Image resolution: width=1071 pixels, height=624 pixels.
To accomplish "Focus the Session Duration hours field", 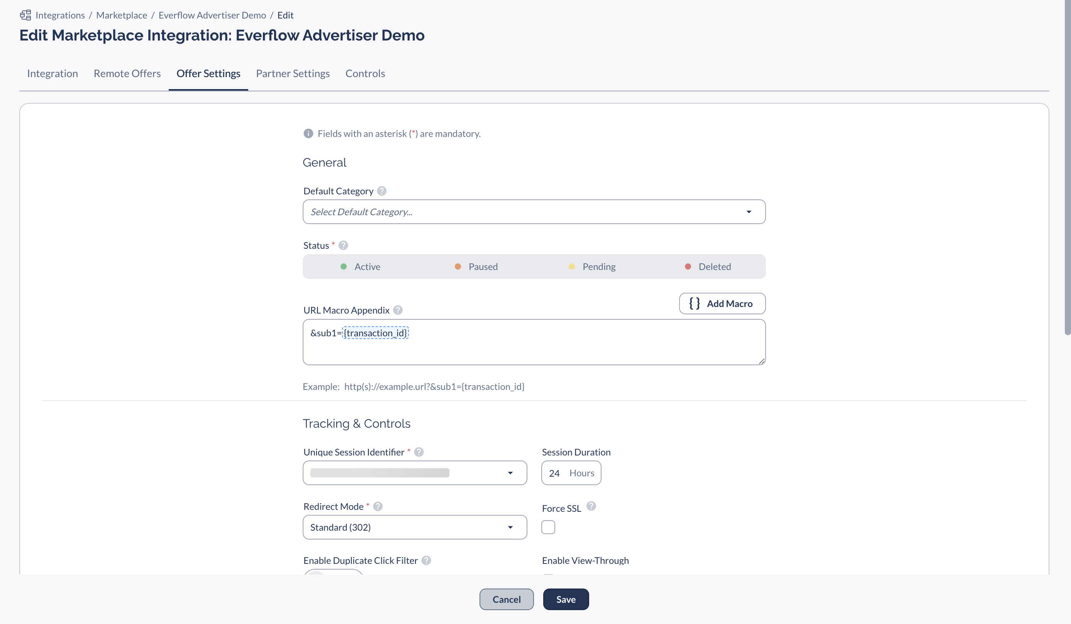I will (x=571, y=473).
